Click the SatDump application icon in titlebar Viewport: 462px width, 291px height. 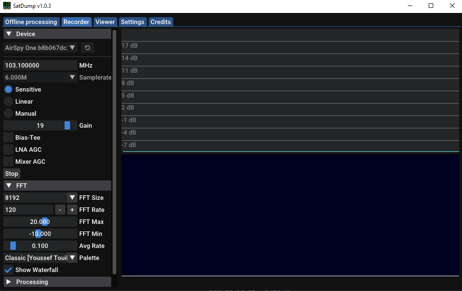[6, 6]
